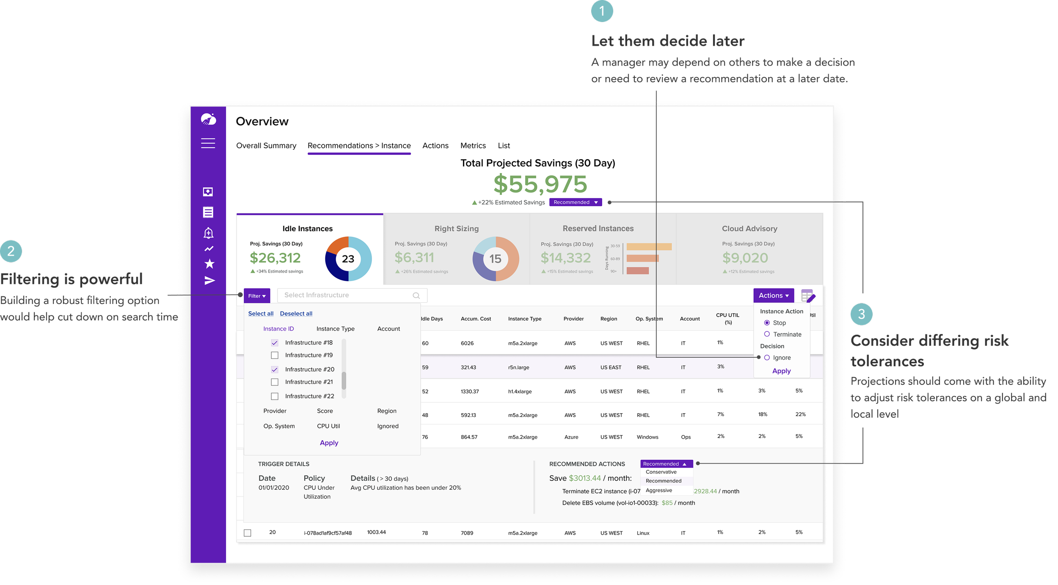Screen dimensions: 1058x585
Task: Open the Filter dropdown
Action: 256,296
